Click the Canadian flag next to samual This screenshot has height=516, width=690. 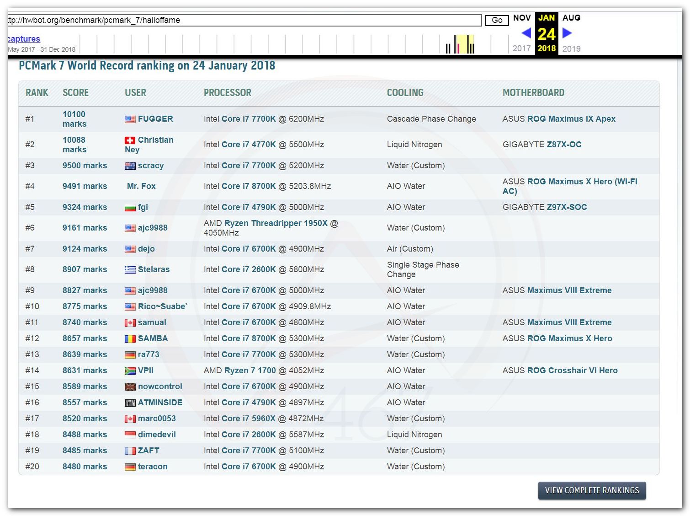(x=130, y=323)
